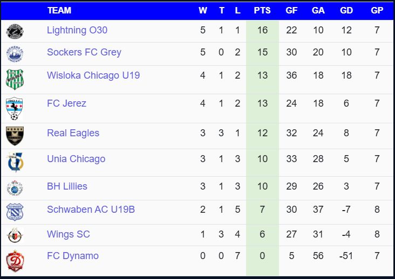
Task: Open the Unia Chicago team link
Action: pos(76,159)
